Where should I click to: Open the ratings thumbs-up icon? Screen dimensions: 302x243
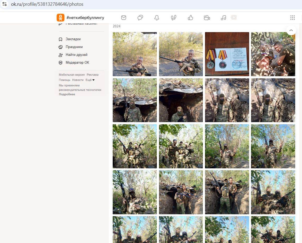pyautogui.click(x=190, y=18)
